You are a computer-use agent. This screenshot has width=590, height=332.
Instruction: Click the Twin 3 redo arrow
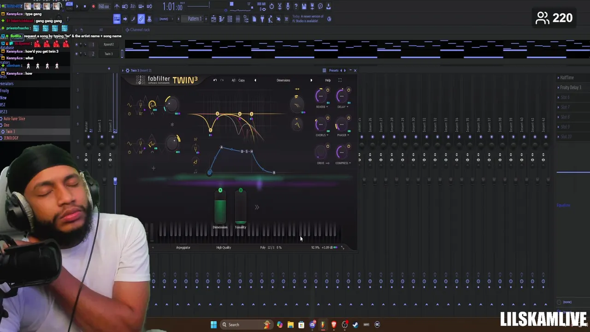click(222, 80)
